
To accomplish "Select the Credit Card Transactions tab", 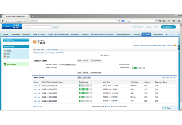I will (x=58, y=34).
